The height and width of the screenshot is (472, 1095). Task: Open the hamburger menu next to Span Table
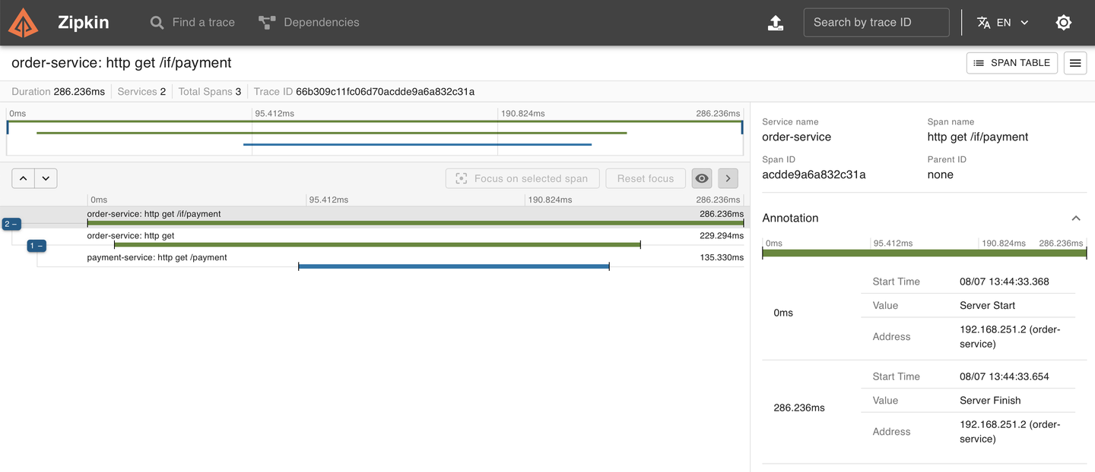[x=1075, y=63]
